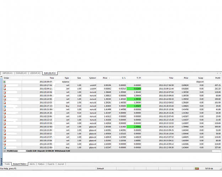Click order icon in eurusd row priced 1.42016
This screenshot has height=177, width=222.
tap(5, 123)
